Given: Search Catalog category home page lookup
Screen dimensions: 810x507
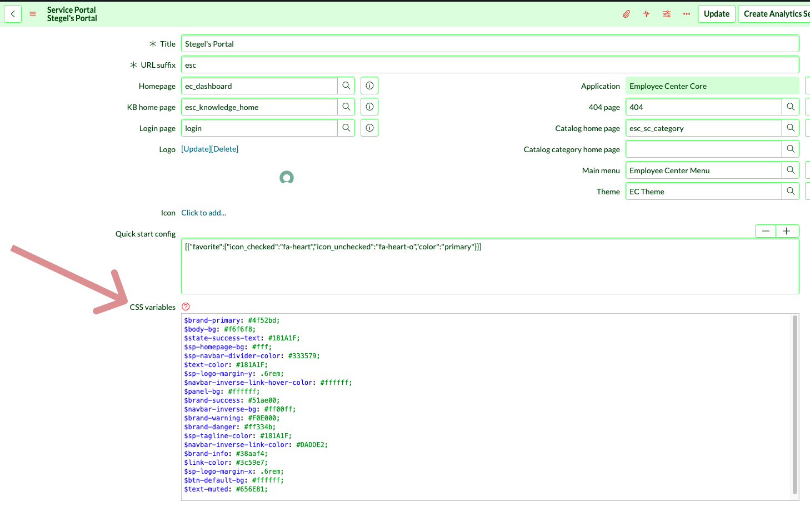Looking at the screenshot, I should 791,149.
